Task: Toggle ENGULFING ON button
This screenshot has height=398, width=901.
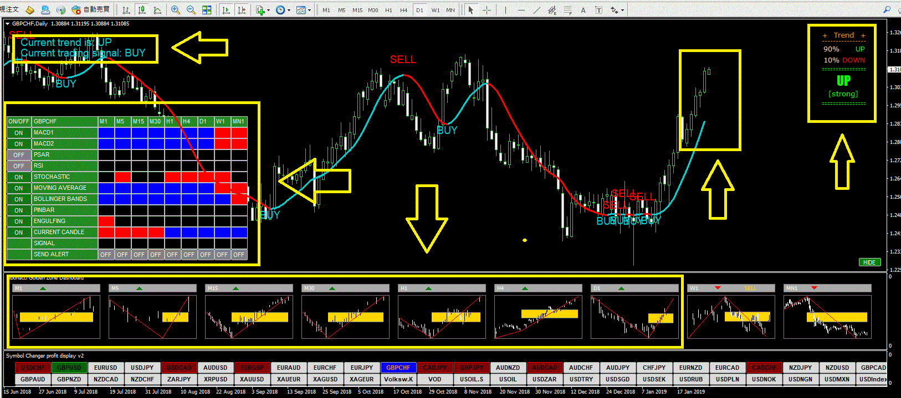Action: click(x=19, y=221)
